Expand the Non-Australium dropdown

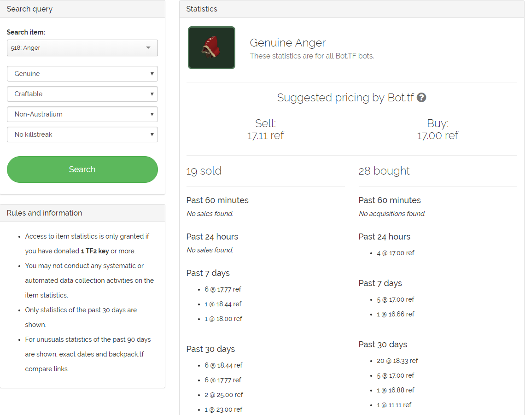click(x=82, y=114)
